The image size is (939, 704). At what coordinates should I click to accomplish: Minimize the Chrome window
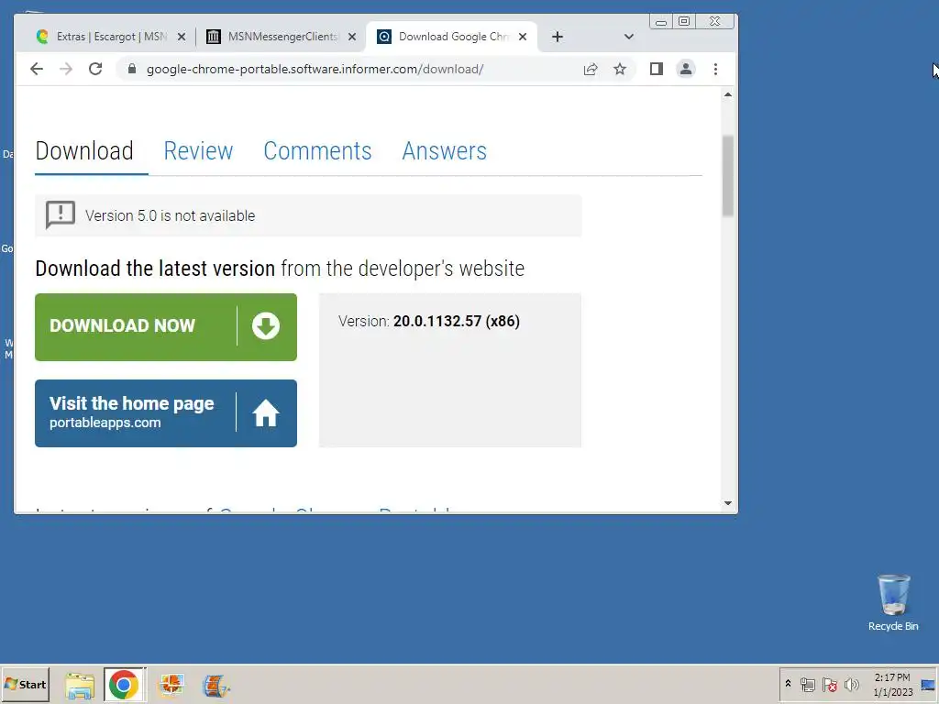click(x=661, y=22)
